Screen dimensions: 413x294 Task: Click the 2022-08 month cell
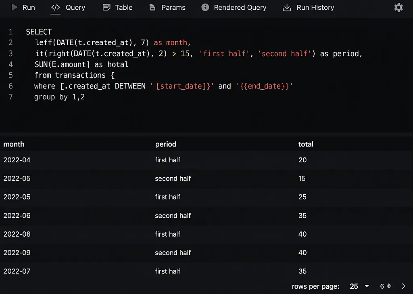click(17, 234)
